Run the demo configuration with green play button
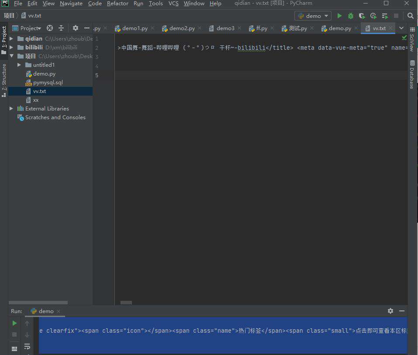The width and height of the screenshot is (418, 355). pos(339,16)
